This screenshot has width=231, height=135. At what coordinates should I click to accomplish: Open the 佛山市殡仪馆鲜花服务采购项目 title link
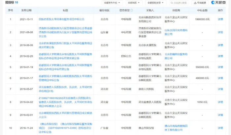click(x=65, y=128)
